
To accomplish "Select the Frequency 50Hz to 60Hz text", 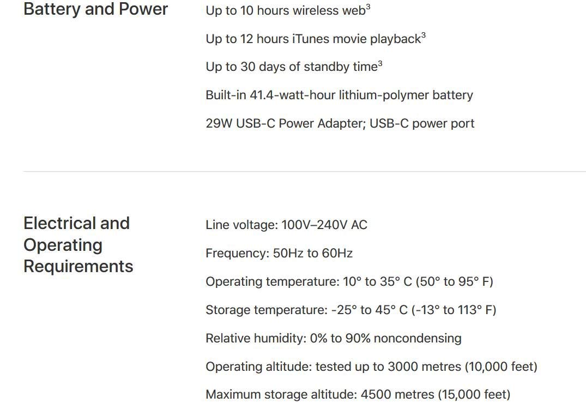I will click(x=279, y=254).
